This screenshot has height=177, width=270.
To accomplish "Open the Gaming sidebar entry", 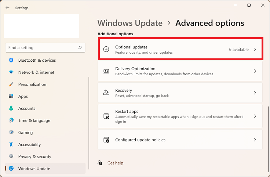I will 45,132.
